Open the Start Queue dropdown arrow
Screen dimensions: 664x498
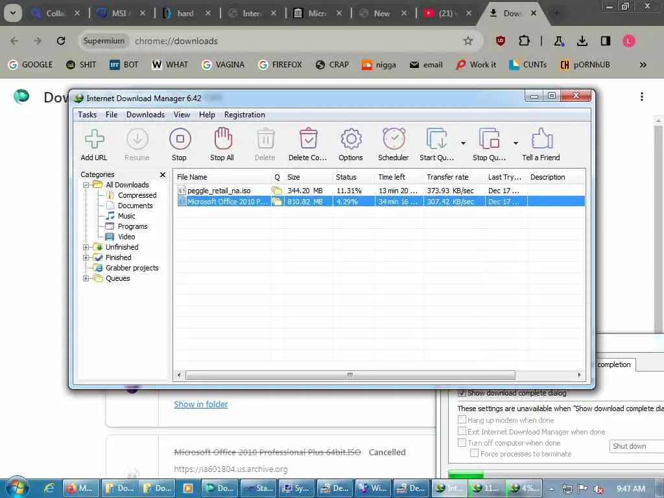(463, 143)
